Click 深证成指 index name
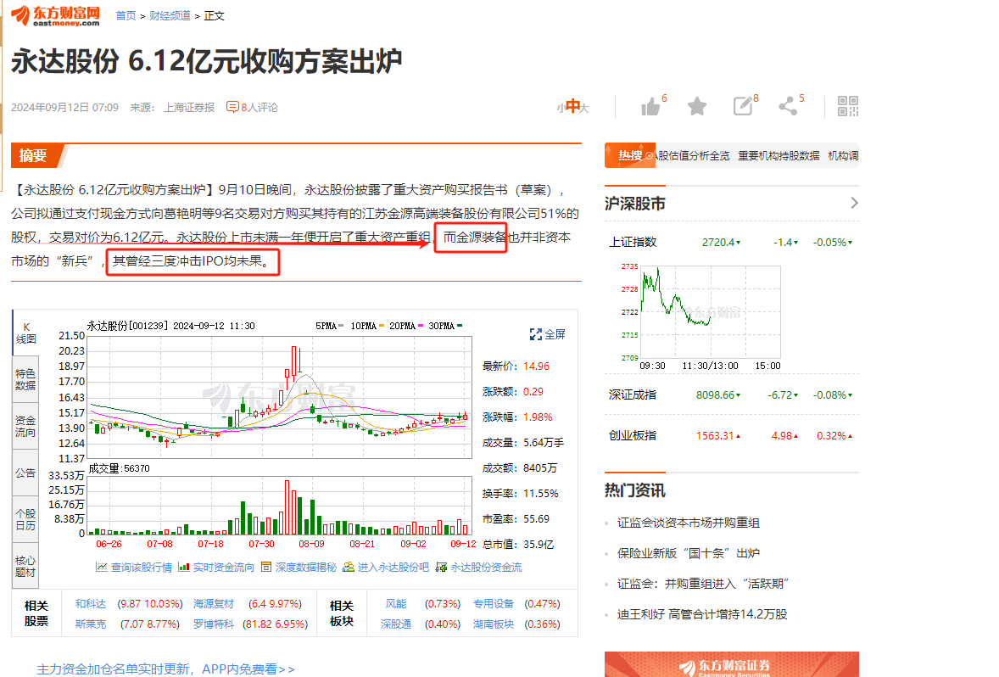The width and height of the screenshot is (999, 677). click(x=633, y=395)
